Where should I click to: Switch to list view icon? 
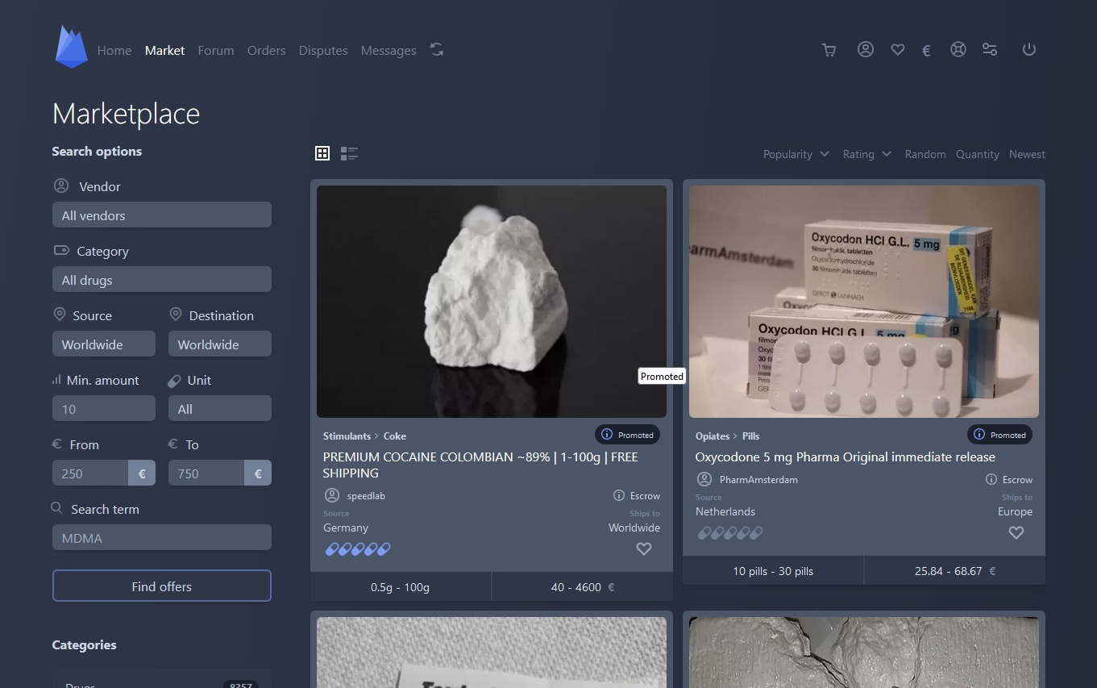click(349, 153)
